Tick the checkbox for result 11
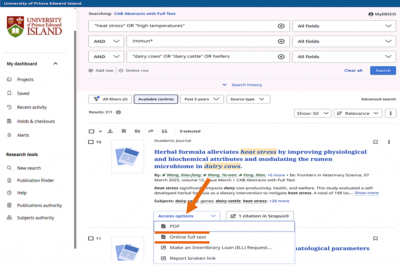Viewport: 400px width, 267px height. pos(91,239)
